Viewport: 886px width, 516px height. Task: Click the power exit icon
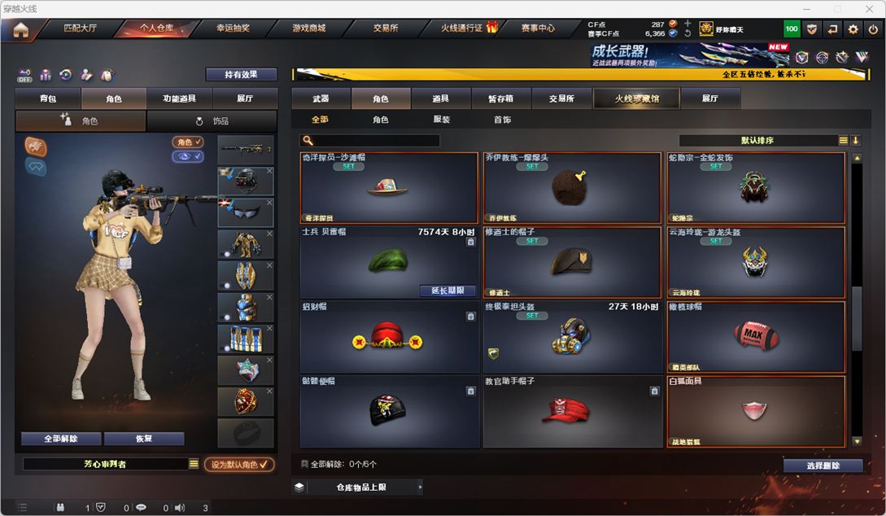[x=873, y=29]
